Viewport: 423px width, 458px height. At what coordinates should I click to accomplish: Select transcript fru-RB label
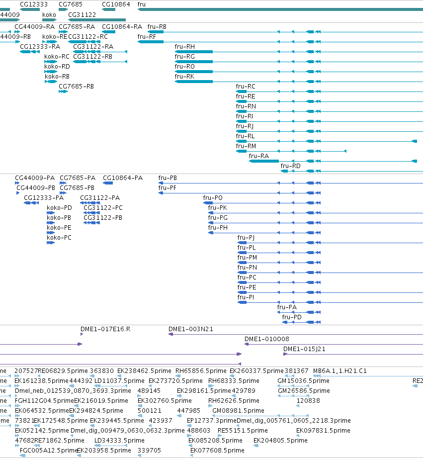pos(157,26)
